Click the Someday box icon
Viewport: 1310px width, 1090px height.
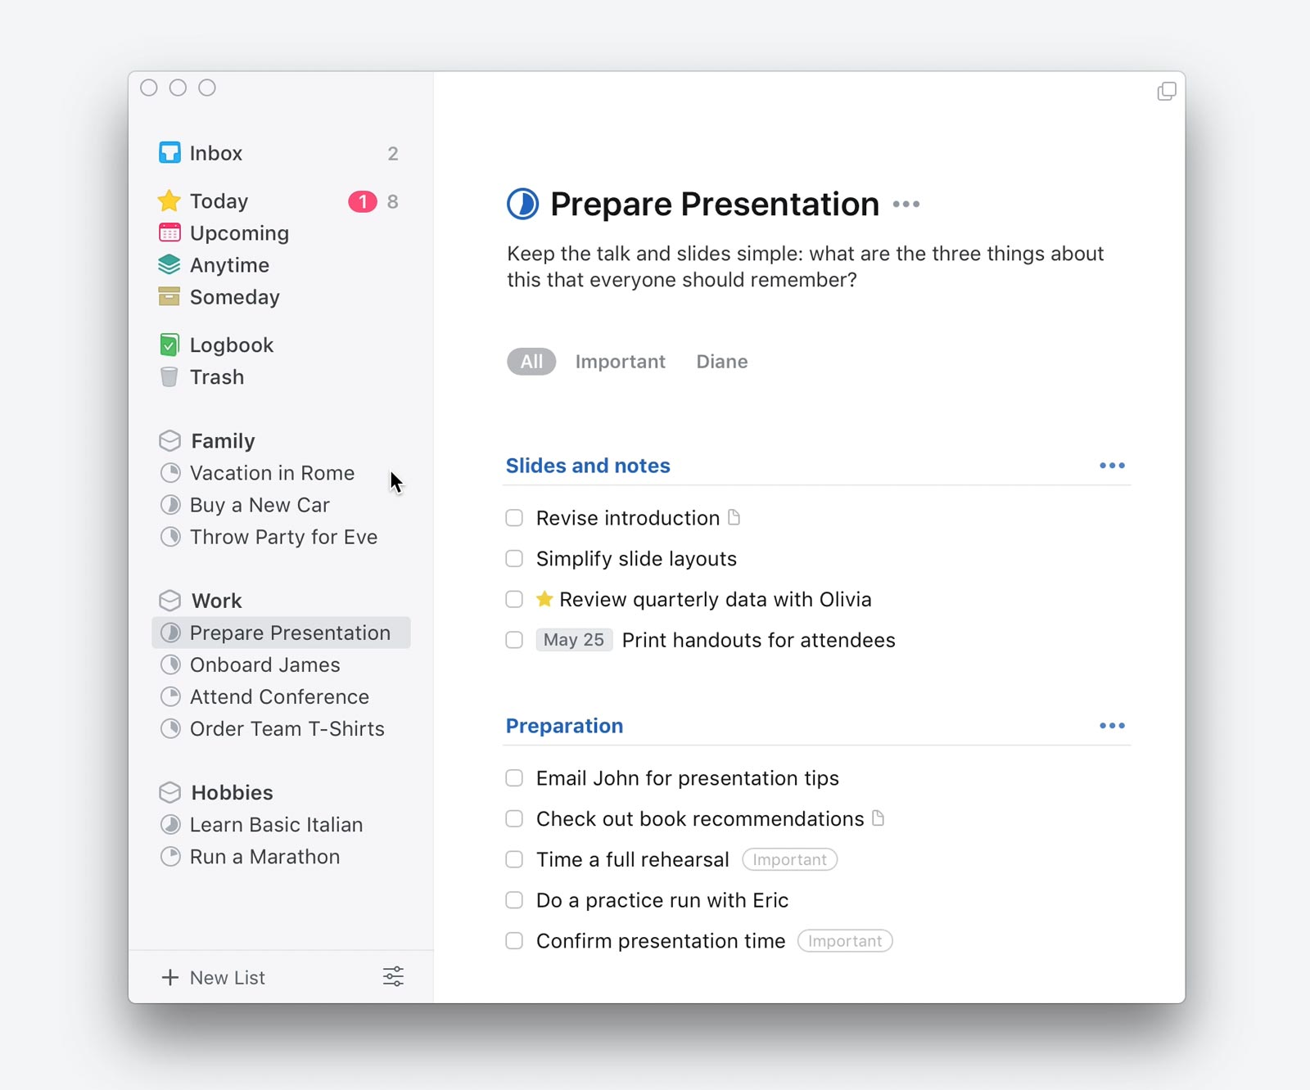point(169,297)
